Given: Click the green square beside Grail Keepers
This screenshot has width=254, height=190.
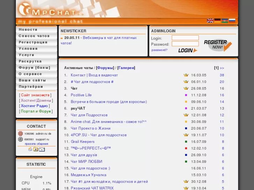Looking at the screenshot, I should 186,142.
